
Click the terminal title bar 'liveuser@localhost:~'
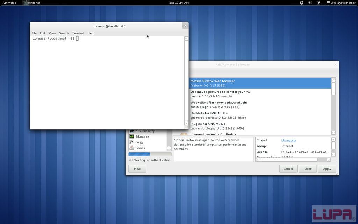coord(109,26)
